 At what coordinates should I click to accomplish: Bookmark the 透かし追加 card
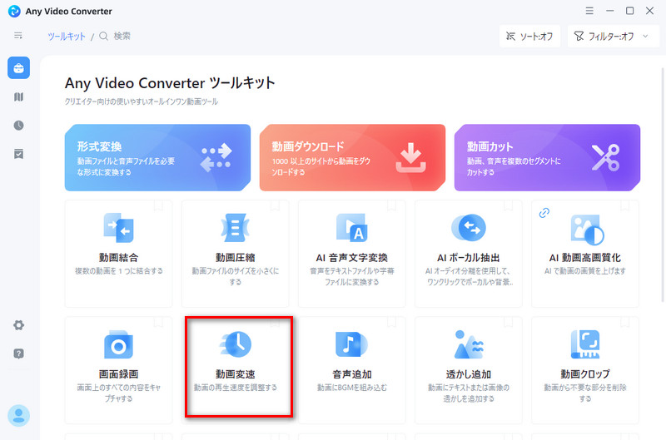pos(508,323)
